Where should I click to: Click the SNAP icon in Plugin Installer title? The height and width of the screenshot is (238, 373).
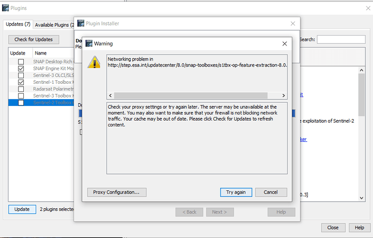tap(81, 23)
